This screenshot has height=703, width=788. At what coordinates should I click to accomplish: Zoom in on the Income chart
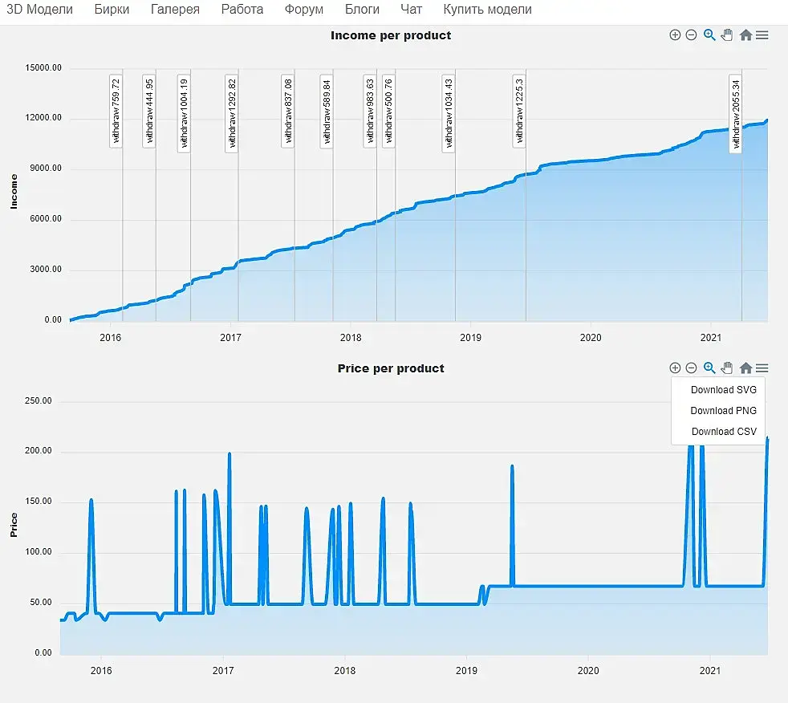675,35
